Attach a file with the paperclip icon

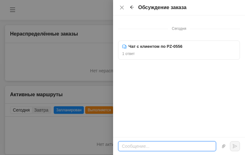[224, 146]
